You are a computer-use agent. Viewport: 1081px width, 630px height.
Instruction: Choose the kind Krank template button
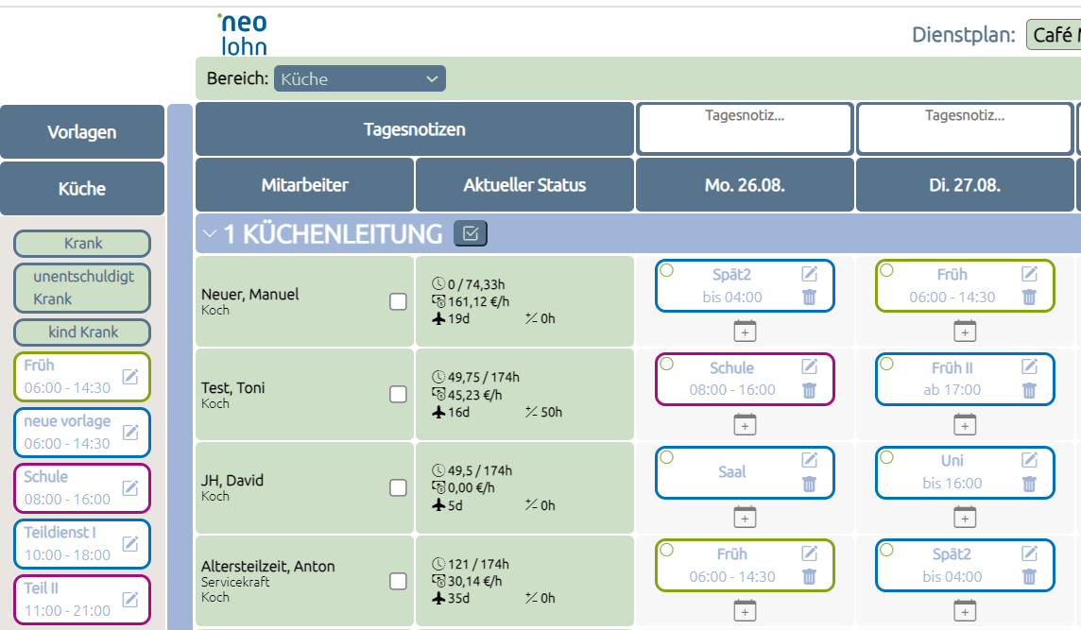pyautogui.click(x=82, y=332)
